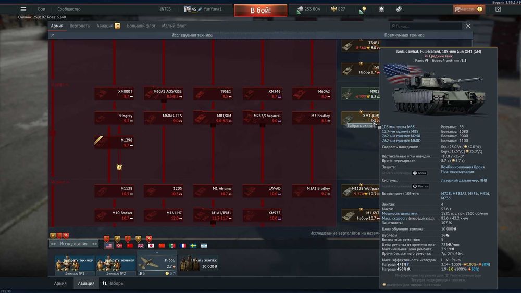Switch to the Вертолёты tab
The width and height of the screenshot is (521, 293).
point(80,26)
